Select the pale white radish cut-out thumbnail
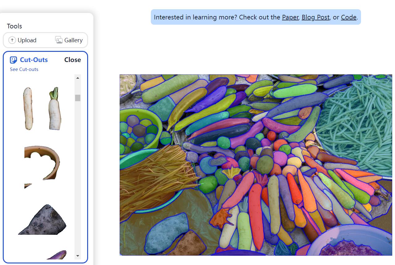The width and height of the screenshot is (395, 265). pyautogui.click(x=28, y=108)
